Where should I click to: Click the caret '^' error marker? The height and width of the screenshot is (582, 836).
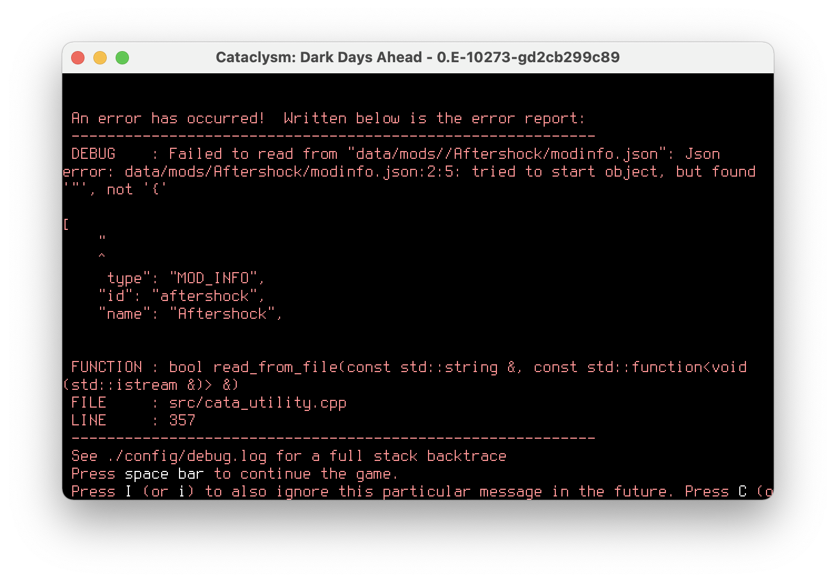[102, 256]
